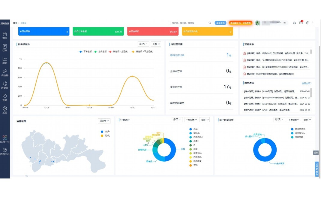Go to 数据 (Data) in the sidebar
The height and width of the screenshot is (198, 321).
click(x=5, y=60)
